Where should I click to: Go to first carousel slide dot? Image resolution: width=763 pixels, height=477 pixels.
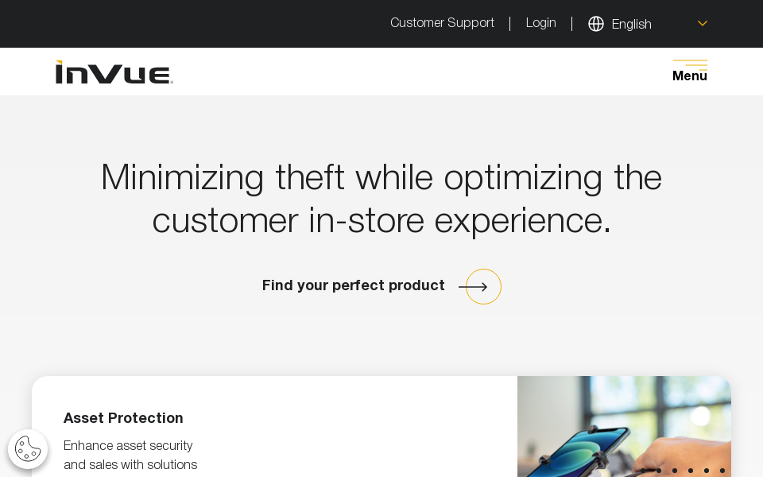(643, 471)
